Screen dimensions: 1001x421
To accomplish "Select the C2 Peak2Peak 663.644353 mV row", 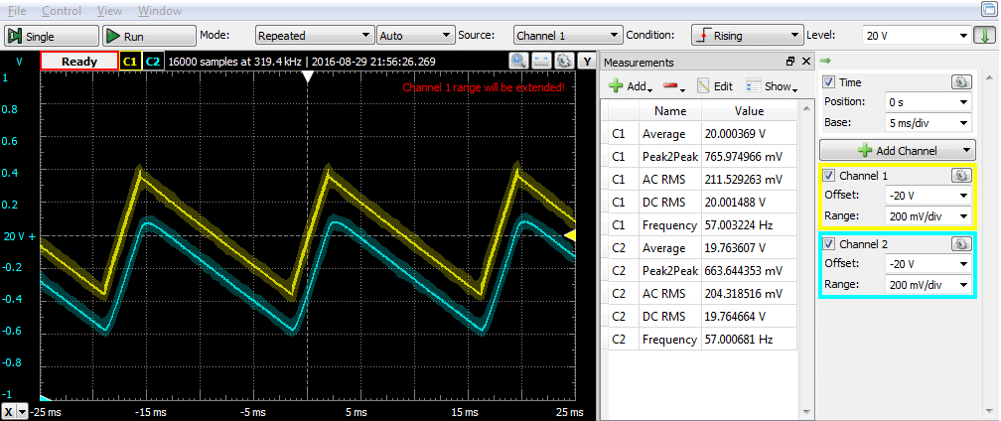I will (702, 271).
